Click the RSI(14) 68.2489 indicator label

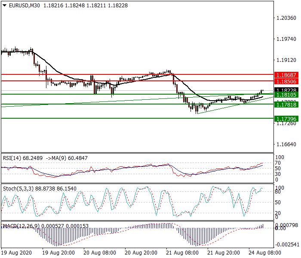23,158
